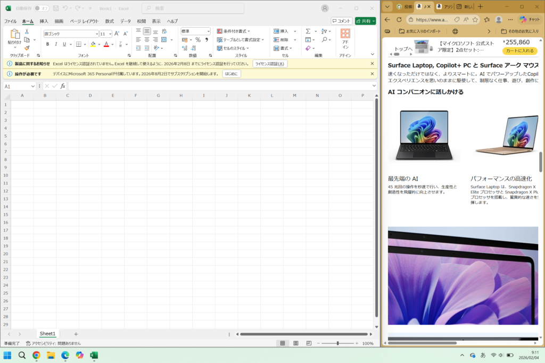Expand the number format dropdown
Image resolution: width=545 pixels, height=363 pixels.
tap(208, 31)
